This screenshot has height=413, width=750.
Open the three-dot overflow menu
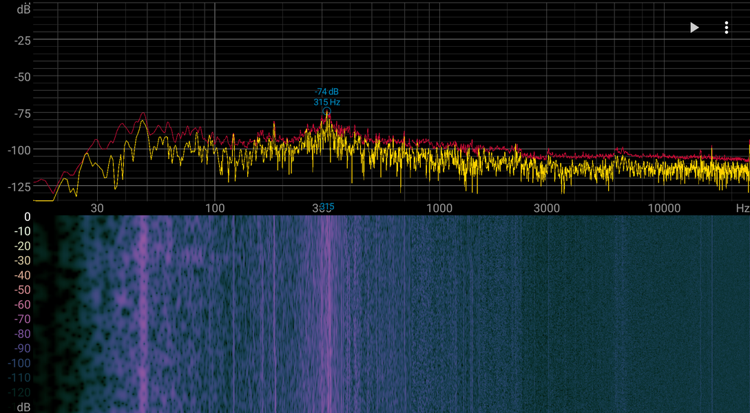click(726, 28)
